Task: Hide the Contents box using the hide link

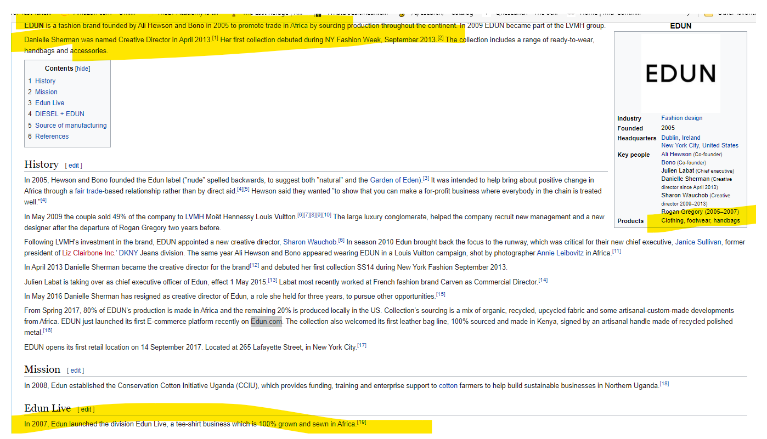Action: point(82,69)
